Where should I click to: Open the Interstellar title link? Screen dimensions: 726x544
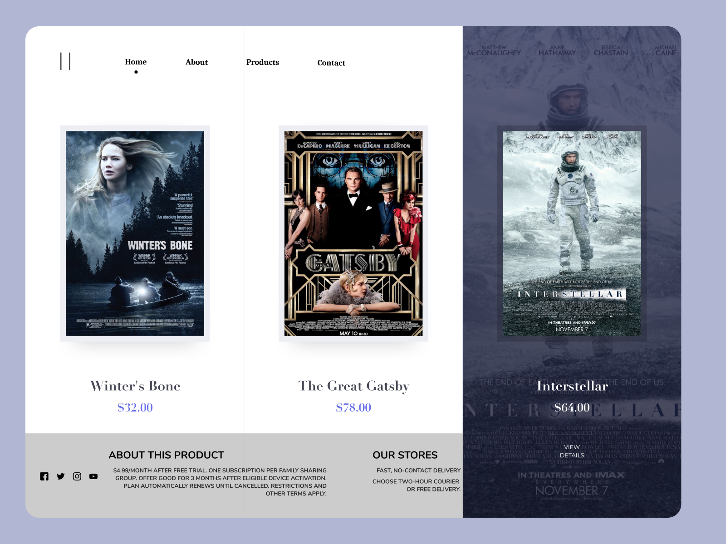coord(572,386)
